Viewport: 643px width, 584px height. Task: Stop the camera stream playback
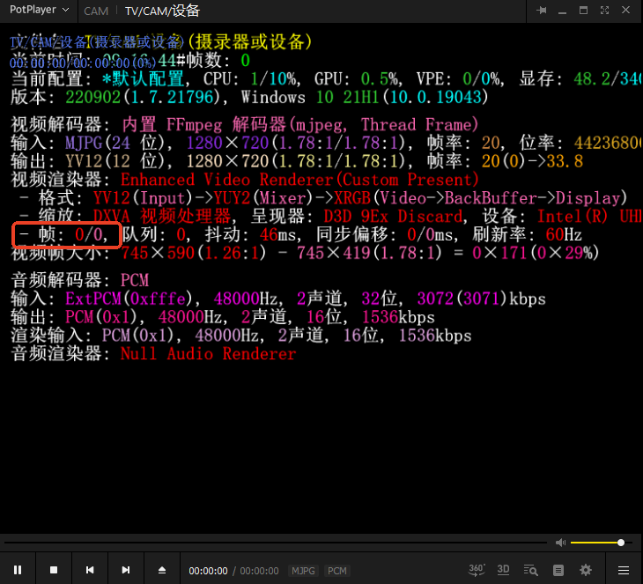click(54, 570)
